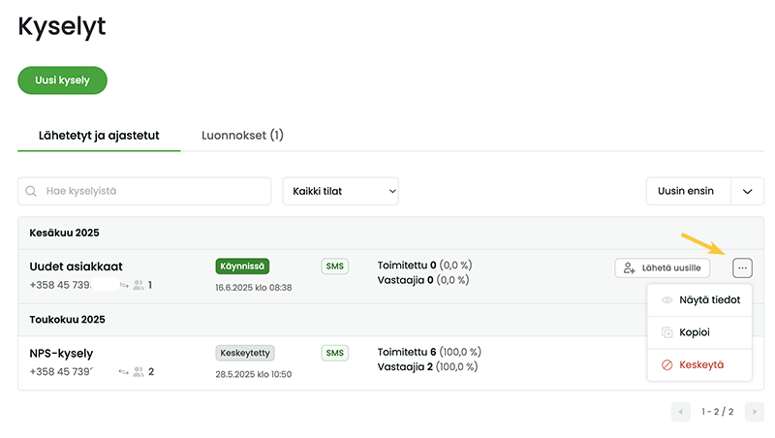The height and width of the screenshot is (438, 775).
Task: Go to next page arrow
Action: [755, 412]
